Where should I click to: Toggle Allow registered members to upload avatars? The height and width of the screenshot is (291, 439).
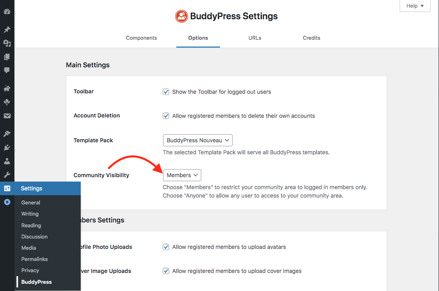click(x=166, y=247)
